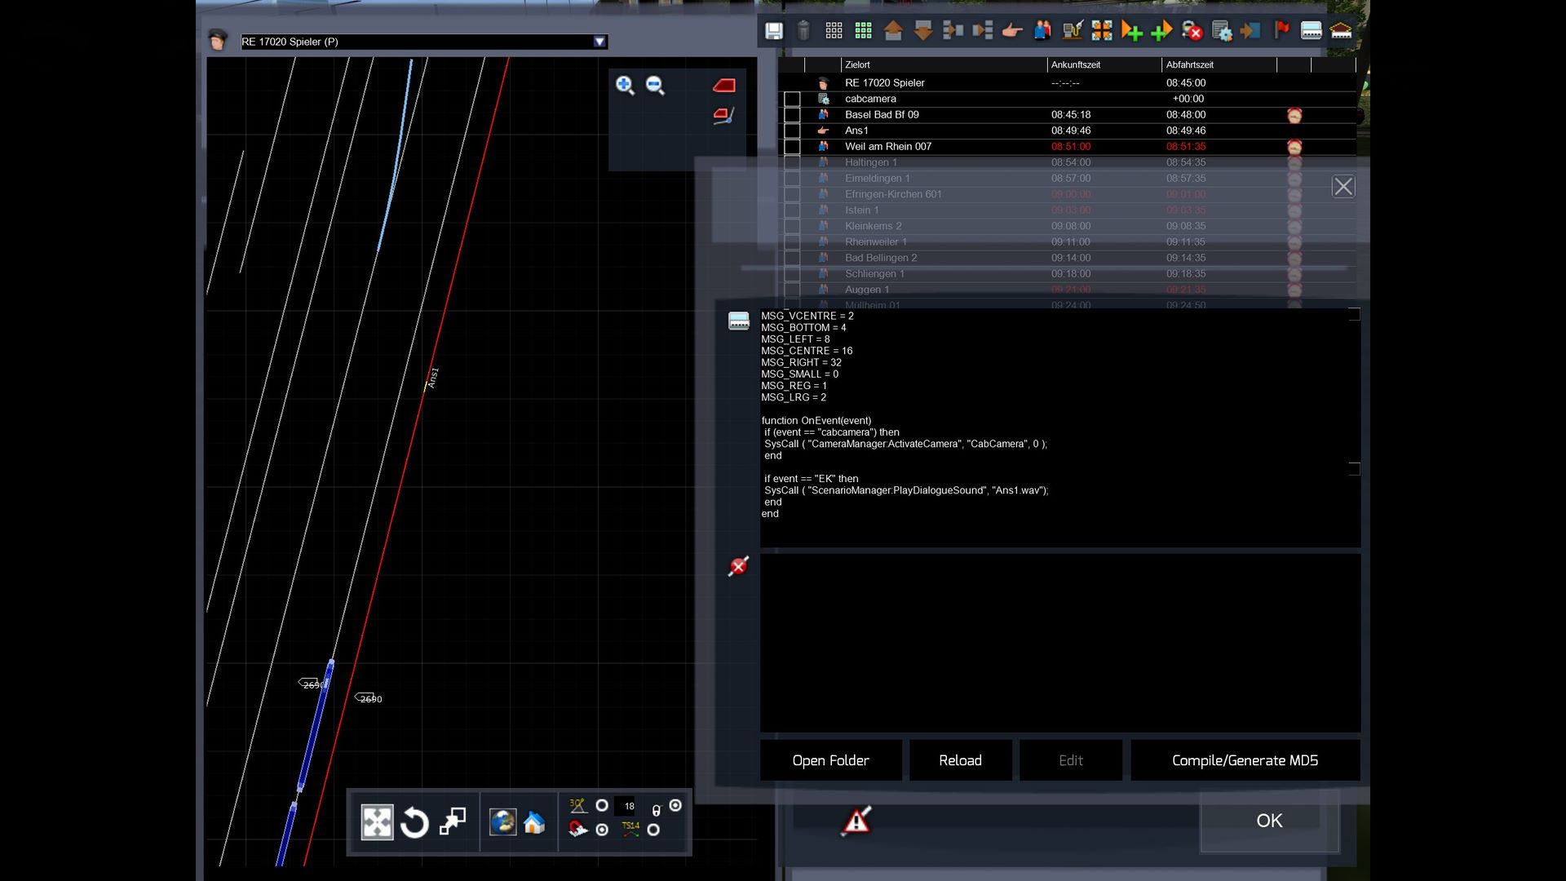Click the trash can delete icon

[803, 31]
